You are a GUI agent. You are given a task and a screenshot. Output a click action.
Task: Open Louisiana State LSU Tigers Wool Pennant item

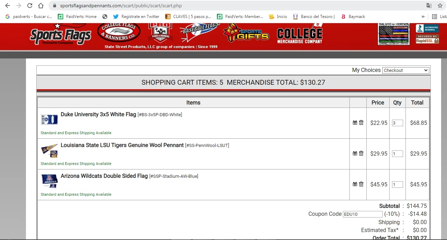point(122,145)
